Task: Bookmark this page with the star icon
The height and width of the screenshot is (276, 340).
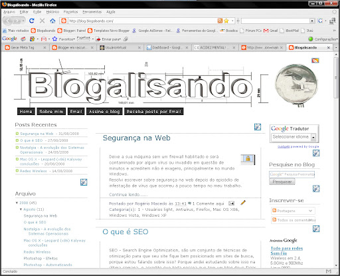Action: (x=226, y=21)
